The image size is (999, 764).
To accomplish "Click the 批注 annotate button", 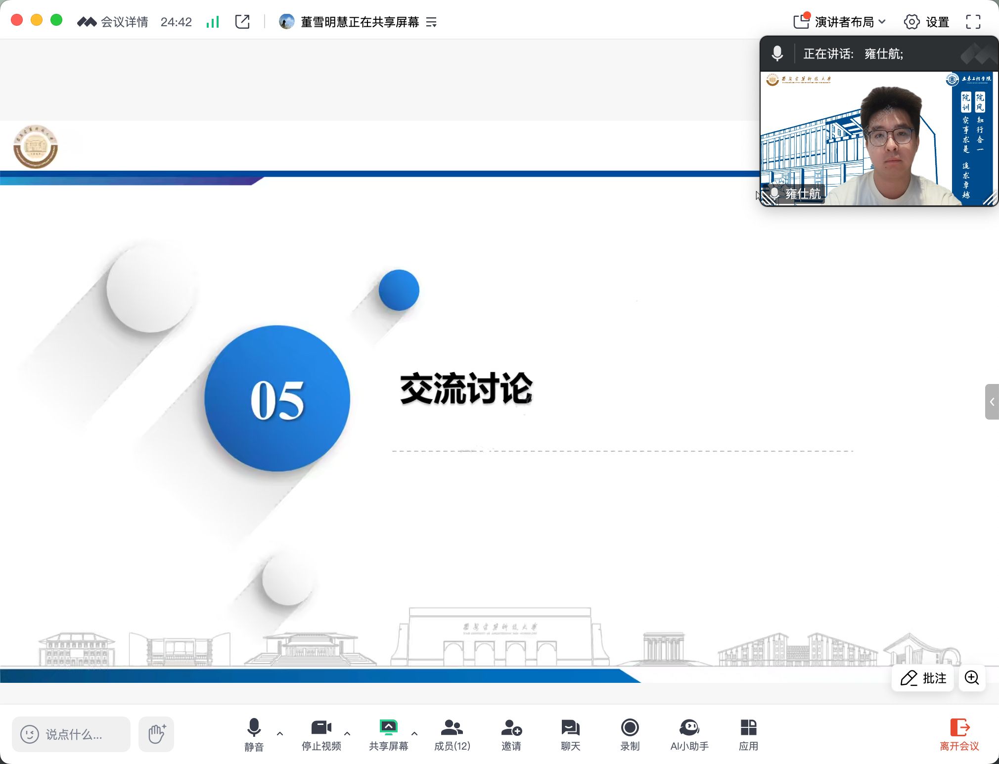I will coord(923,678).
